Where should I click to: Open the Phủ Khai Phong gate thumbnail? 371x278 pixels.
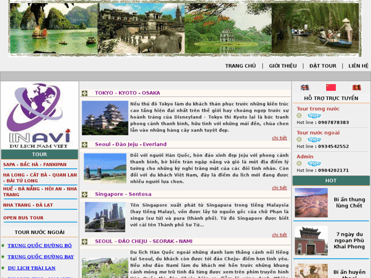311,241
